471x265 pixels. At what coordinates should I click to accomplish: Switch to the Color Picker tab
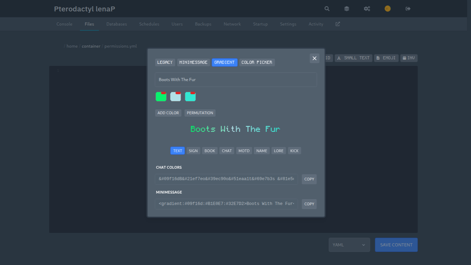[257, 62]
